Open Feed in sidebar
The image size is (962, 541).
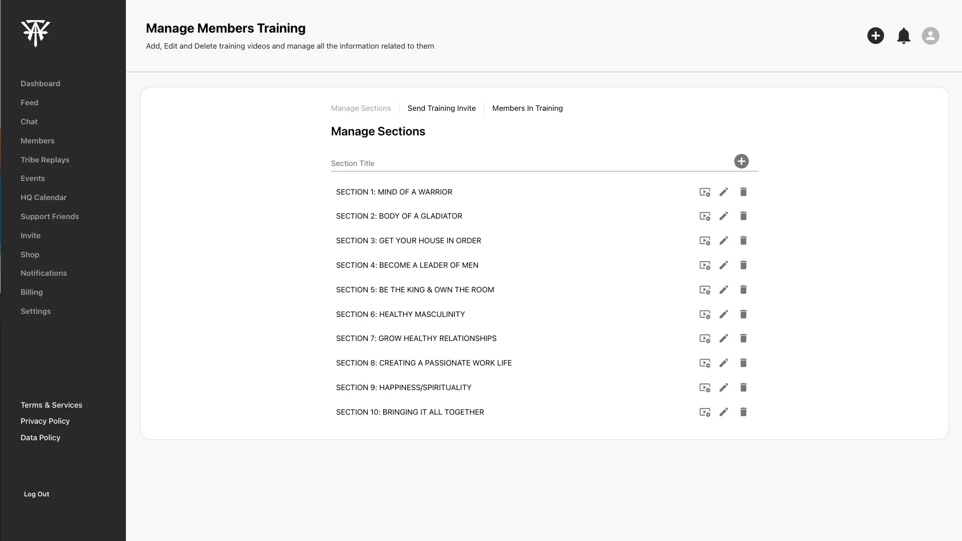tap(30, 103)
